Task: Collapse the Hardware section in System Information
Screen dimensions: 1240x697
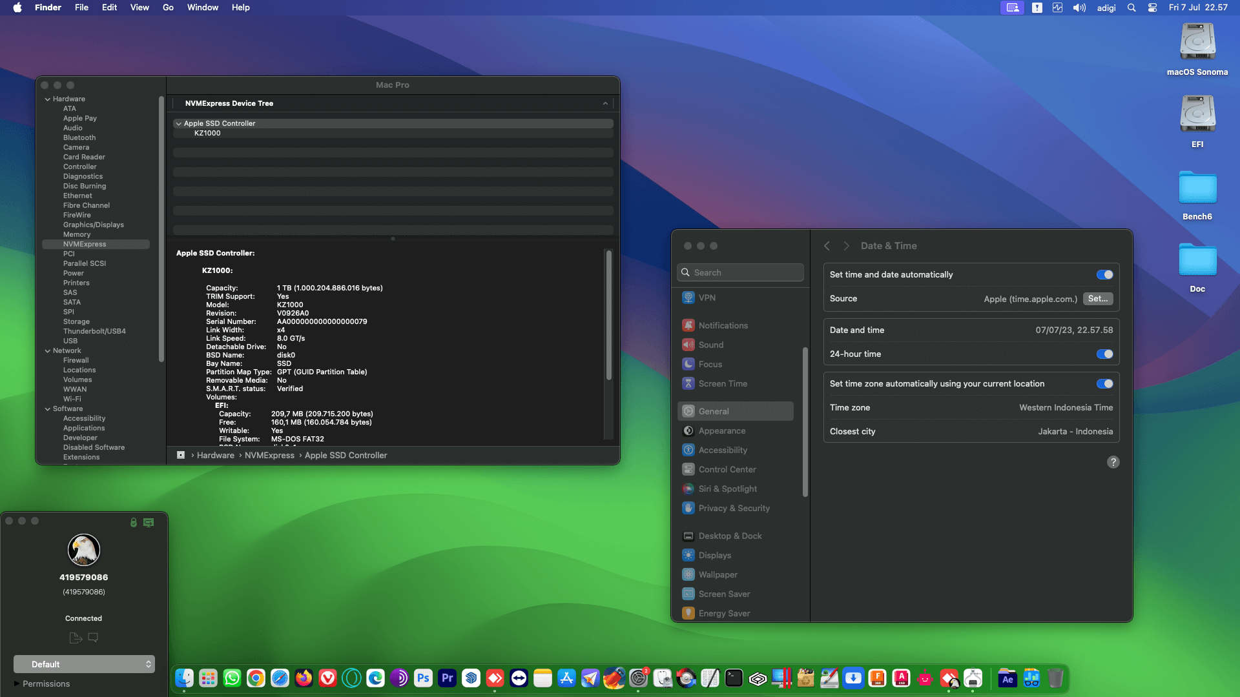Action: click(48, 99)
